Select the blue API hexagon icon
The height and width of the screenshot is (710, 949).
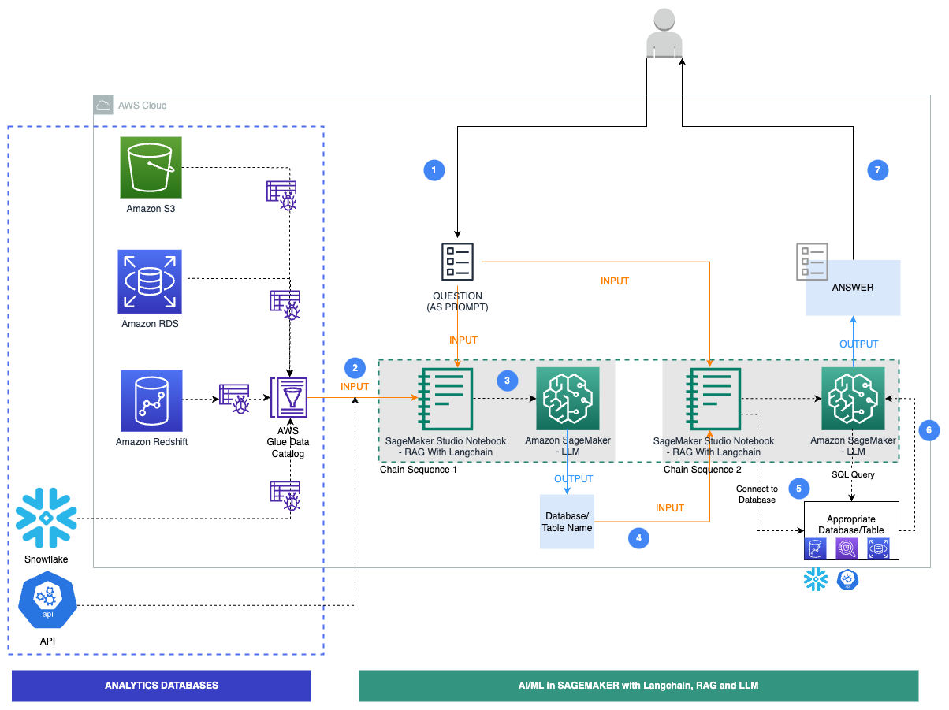coord(46,600)
